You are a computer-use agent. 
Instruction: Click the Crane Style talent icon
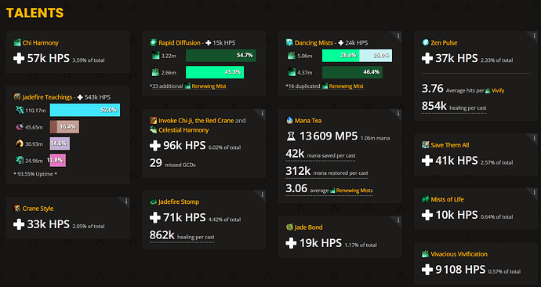[17, 209]
